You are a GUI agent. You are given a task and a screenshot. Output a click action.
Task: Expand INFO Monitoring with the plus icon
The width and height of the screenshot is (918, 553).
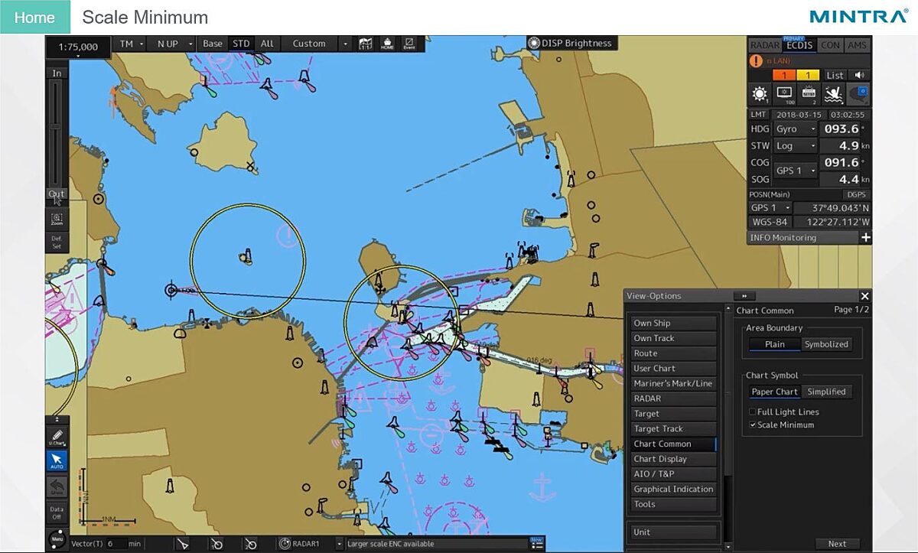[x=865, y=238]
